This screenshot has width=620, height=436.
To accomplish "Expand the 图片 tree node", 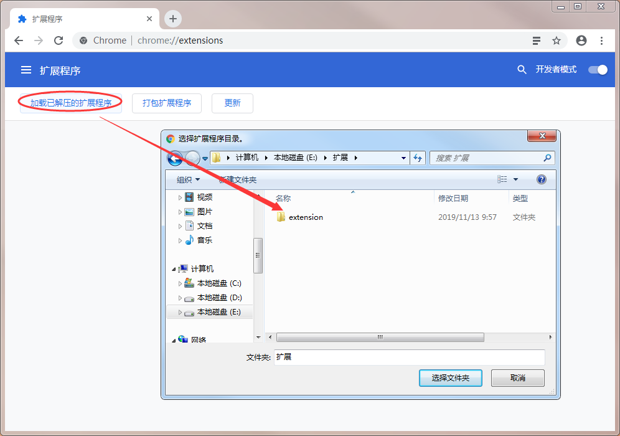I will (181, 212).
